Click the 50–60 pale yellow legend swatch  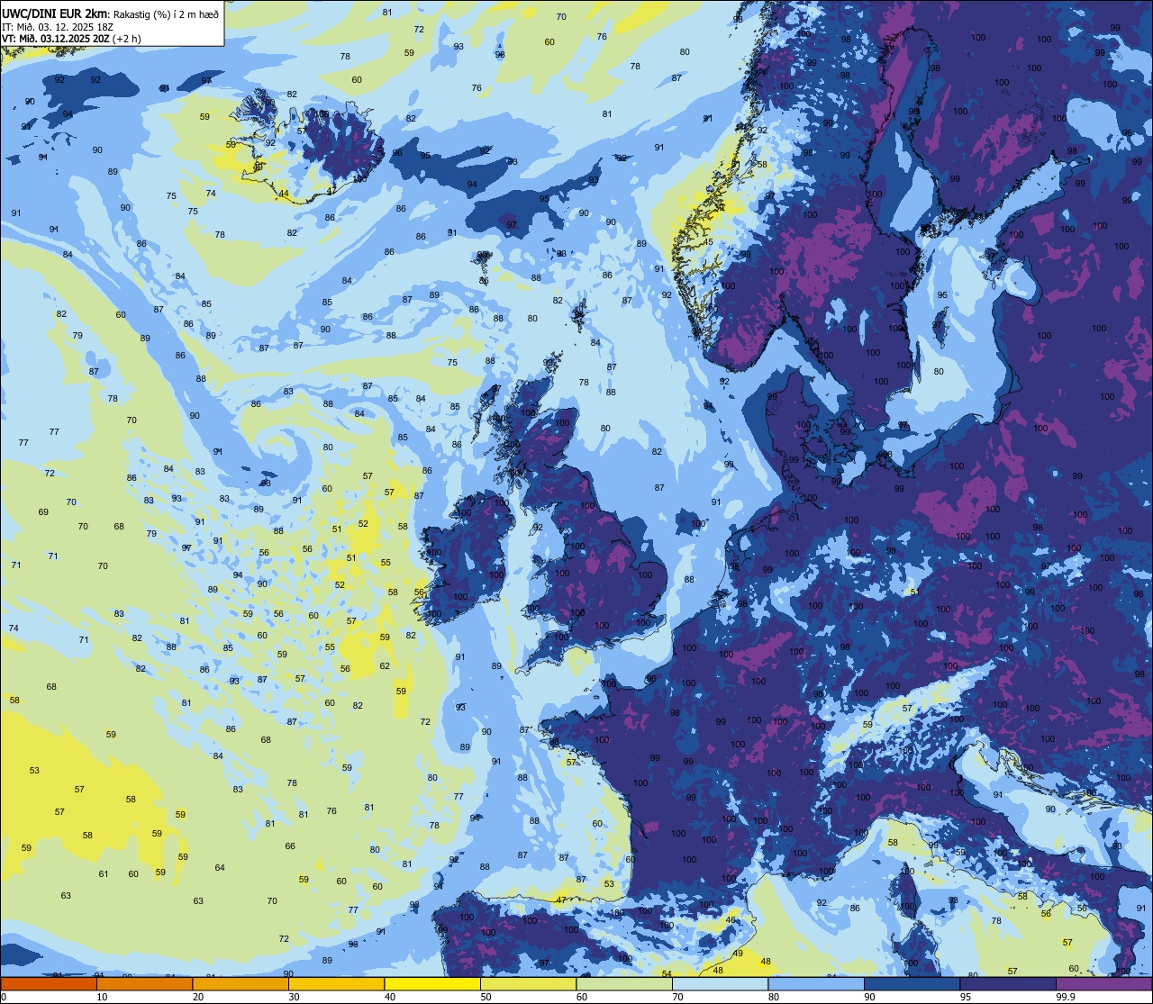click(x=528, y=983)
